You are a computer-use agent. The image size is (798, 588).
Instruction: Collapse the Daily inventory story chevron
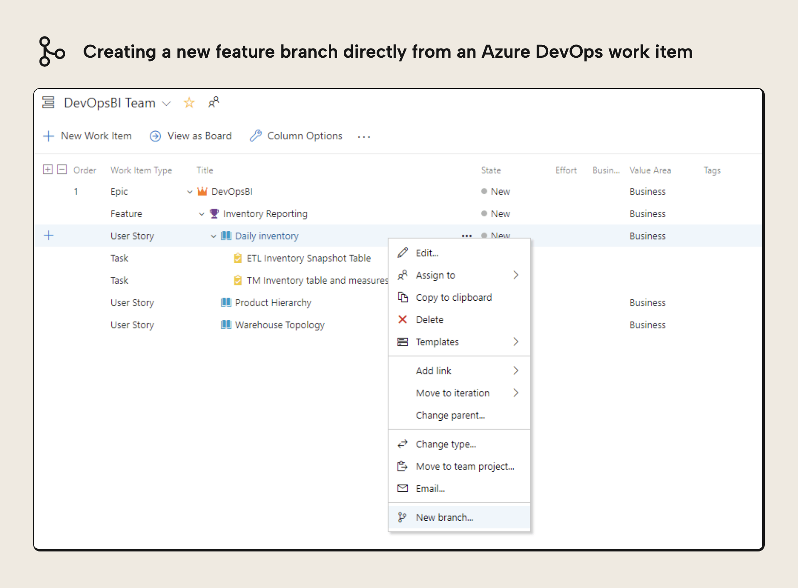(x=213, y=236)
